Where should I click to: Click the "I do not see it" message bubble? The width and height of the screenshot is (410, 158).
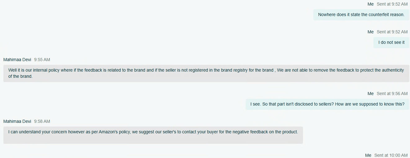click(391, 42)
